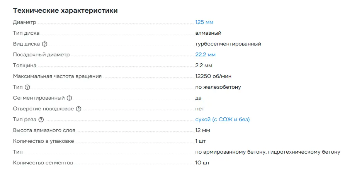Show help tooltip for "Сегментированный"
The height and width of the screenshot is (176, 352).
point(70,98)
